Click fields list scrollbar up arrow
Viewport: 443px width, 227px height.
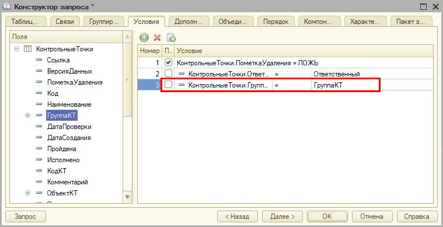tap(127, 37)
